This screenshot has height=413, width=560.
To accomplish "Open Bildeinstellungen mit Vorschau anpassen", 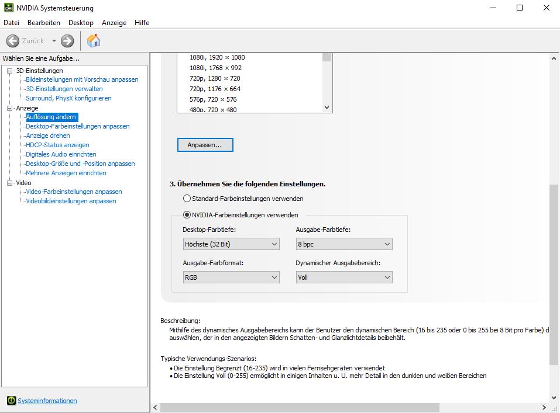I will pos(82,79).
